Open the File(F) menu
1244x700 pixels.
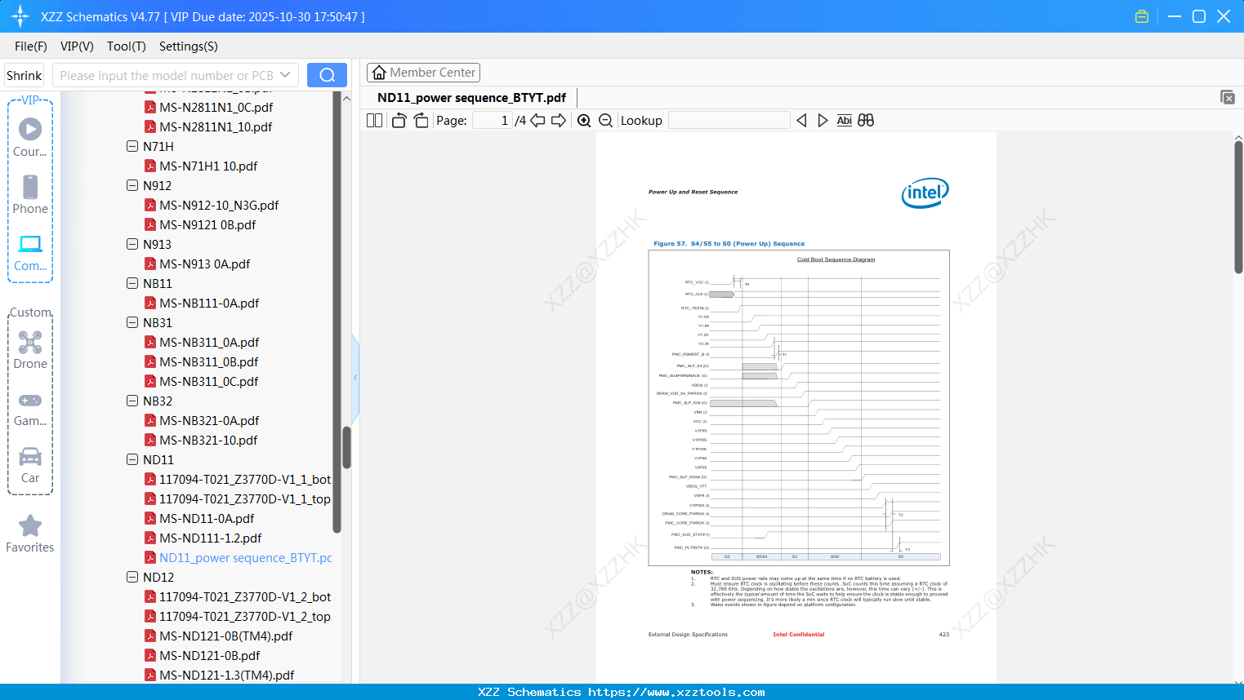(x=31, y=47)
